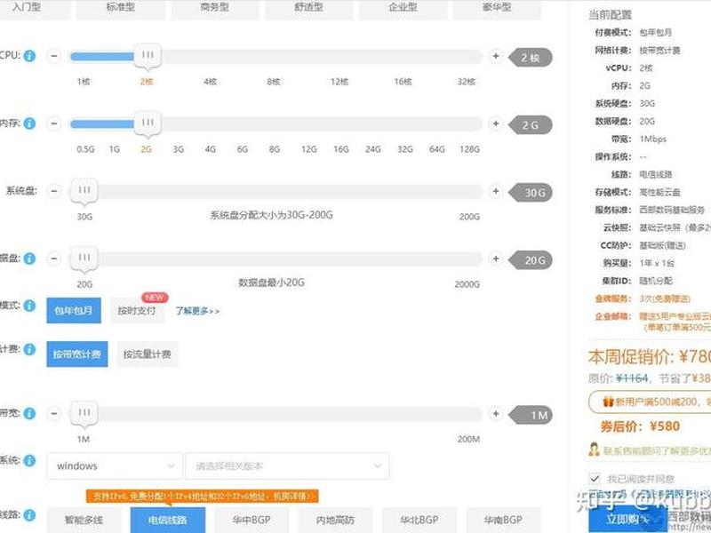711x533 pixels.
Task: Open the CPU info icon
Action: pyautogui.click(x=29, y=56)
